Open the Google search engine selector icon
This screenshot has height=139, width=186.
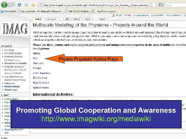point(161,5)
